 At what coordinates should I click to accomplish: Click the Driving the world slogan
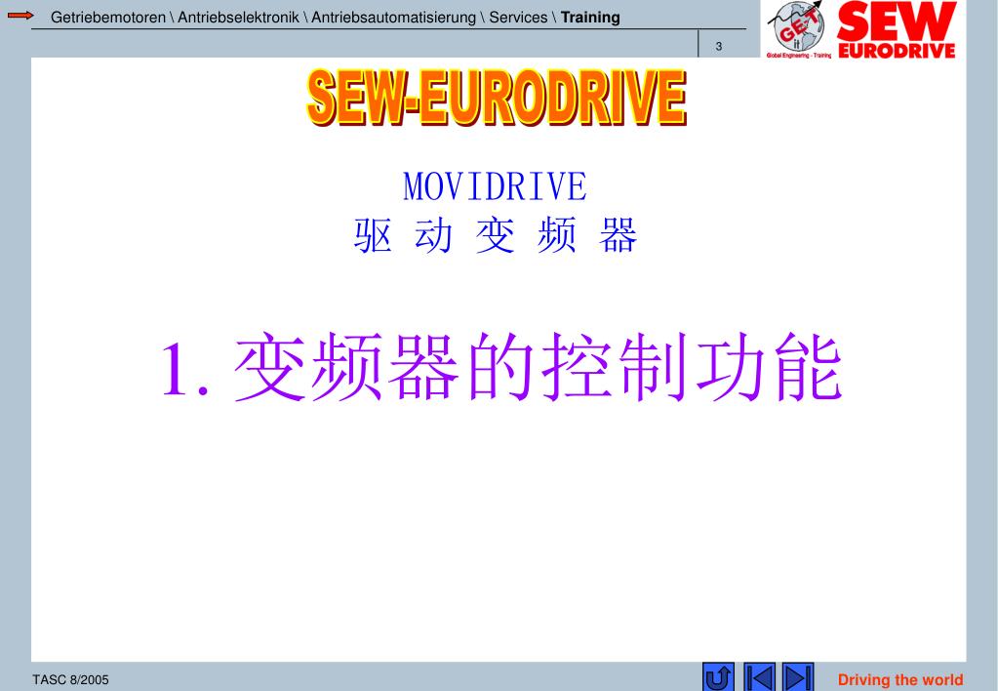(900, 679)
